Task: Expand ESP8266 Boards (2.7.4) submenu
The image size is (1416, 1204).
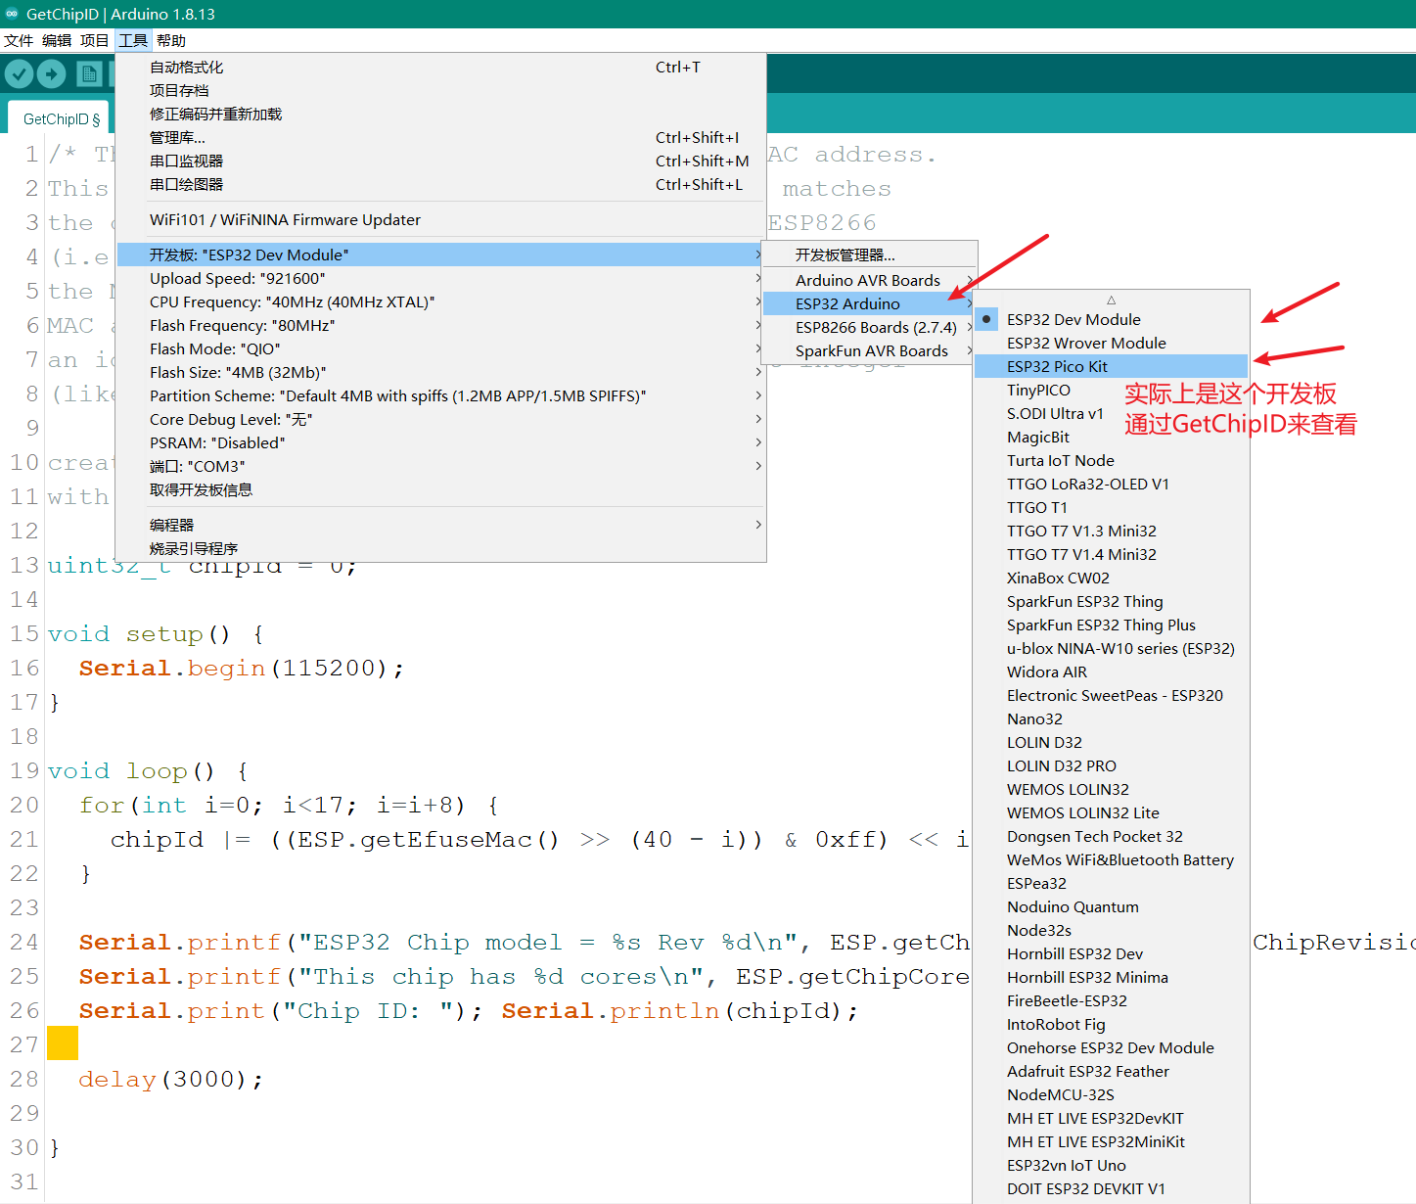Action: (869, 327)
